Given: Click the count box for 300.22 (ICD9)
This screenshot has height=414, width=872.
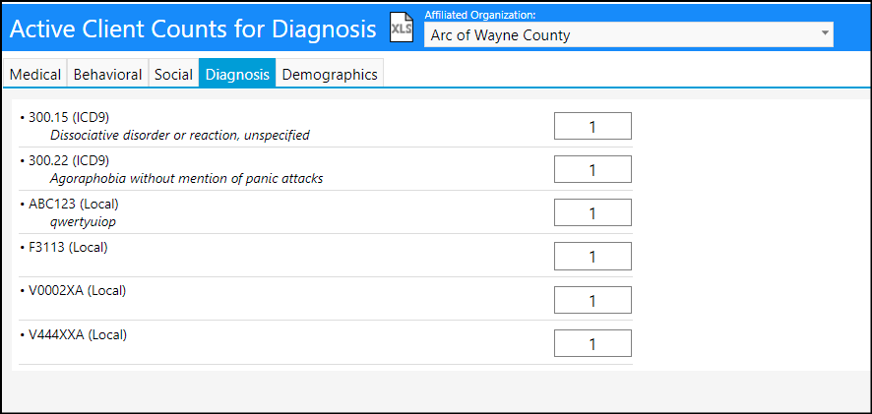Looking at the screenshot, I should 592,169.
